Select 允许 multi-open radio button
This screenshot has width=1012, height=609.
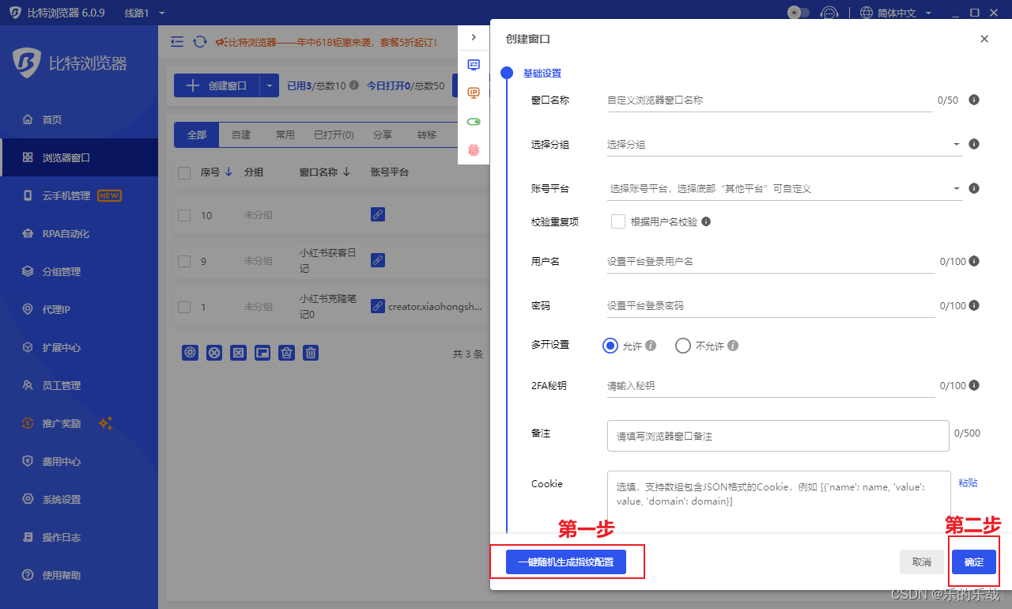click(x=610, y=346)
